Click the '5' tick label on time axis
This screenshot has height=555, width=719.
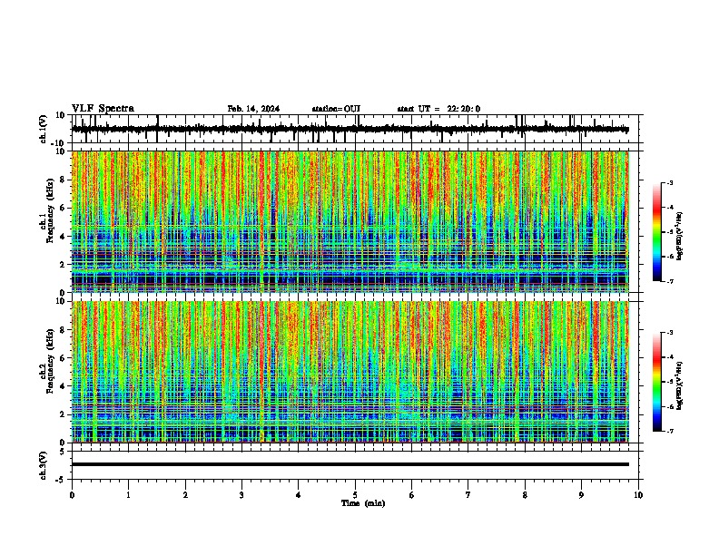355,495
